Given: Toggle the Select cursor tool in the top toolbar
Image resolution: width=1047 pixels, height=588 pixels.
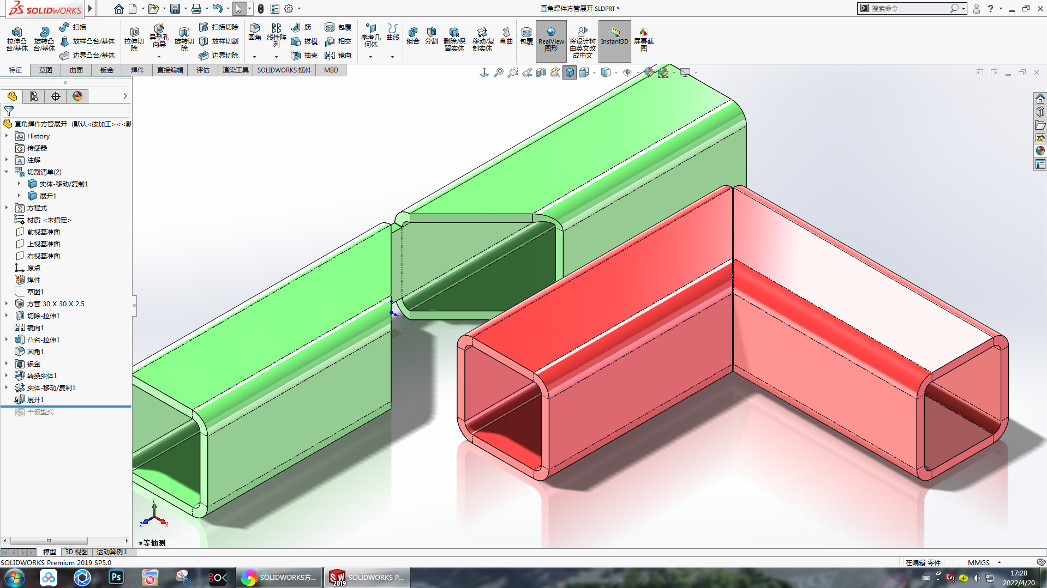Looking at the screenshot, I should 239,9.
